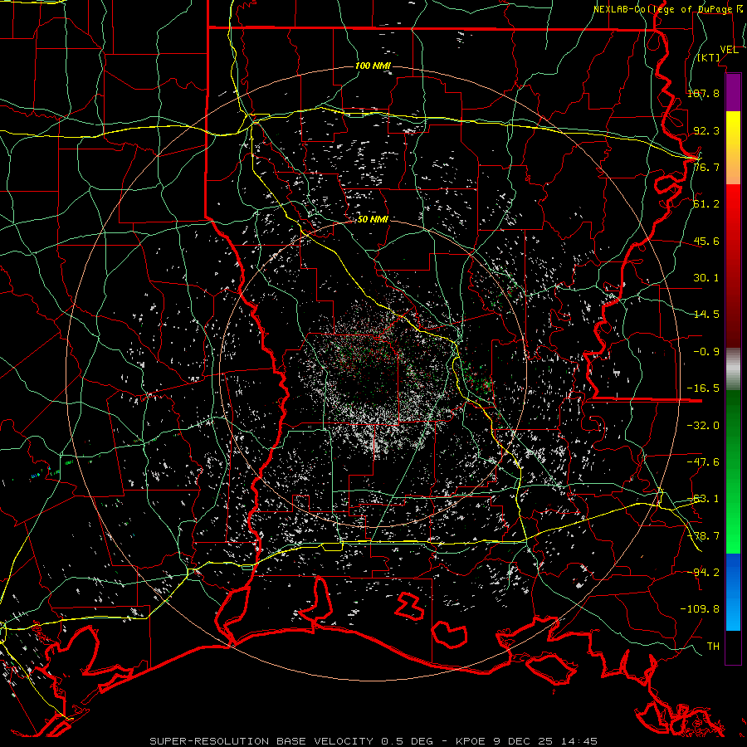Click the 92.3 velocity scale value

coord(706,130)
